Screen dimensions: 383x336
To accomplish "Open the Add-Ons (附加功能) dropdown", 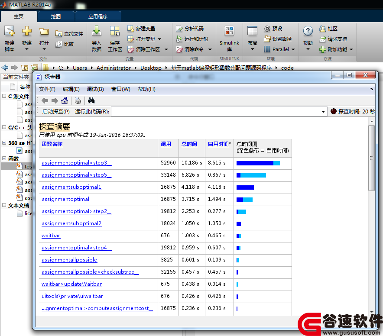I will [351, 49].
